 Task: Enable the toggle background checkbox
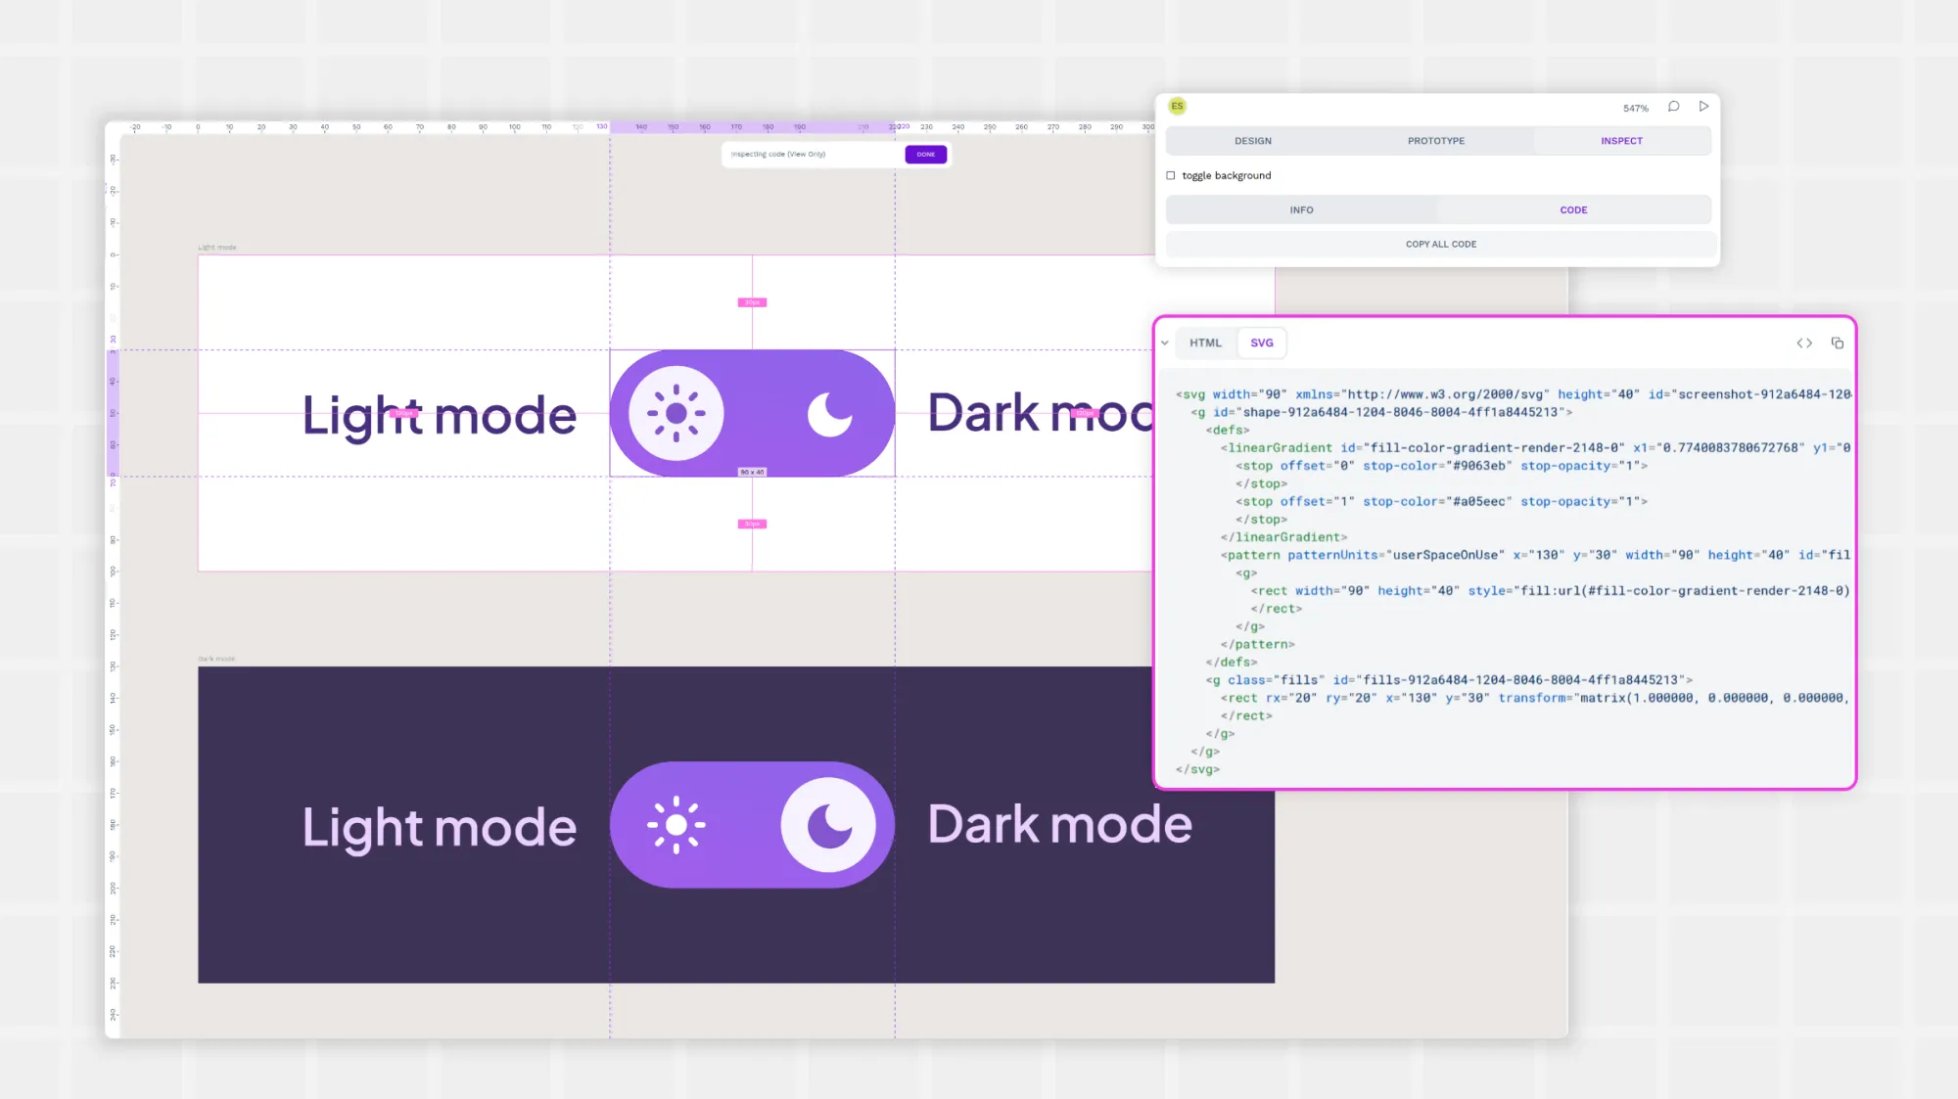(1171, 175)
